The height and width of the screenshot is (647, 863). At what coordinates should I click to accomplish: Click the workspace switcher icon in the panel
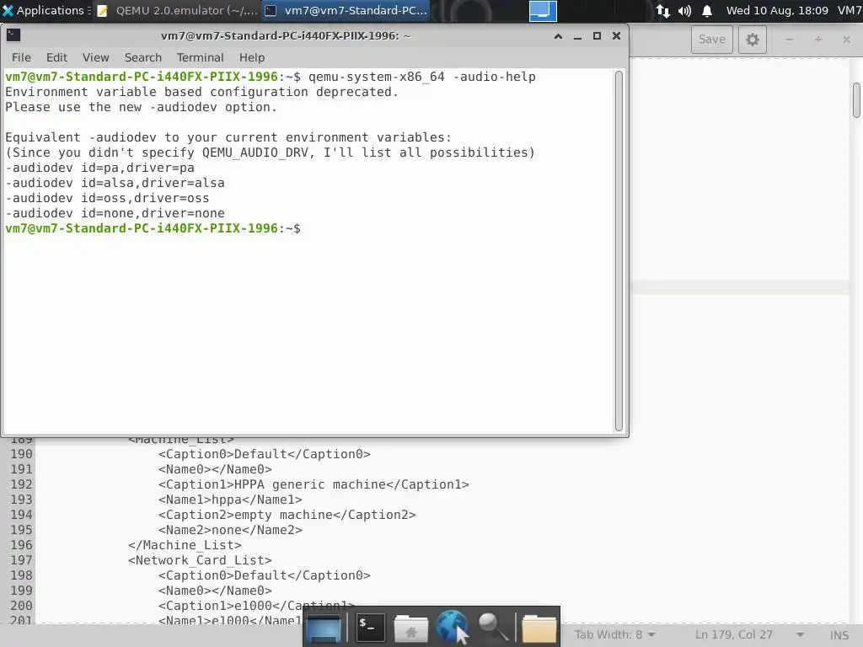click(543, 10)
